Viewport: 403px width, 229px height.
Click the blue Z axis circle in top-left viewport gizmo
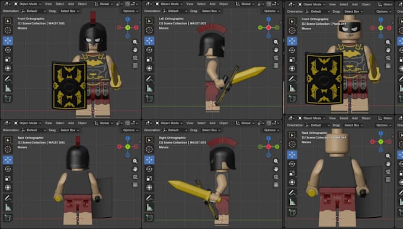pos(128,20)
